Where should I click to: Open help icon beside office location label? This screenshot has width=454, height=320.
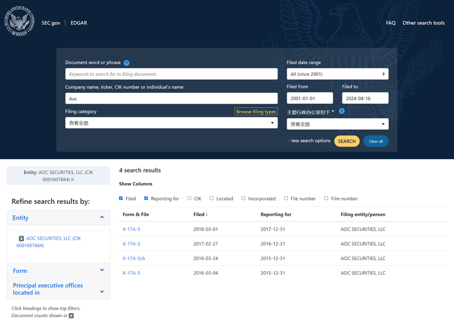(342, 111)
